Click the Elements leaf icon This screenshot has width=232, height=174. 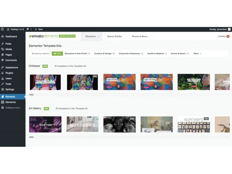click(x=2, y=97)
